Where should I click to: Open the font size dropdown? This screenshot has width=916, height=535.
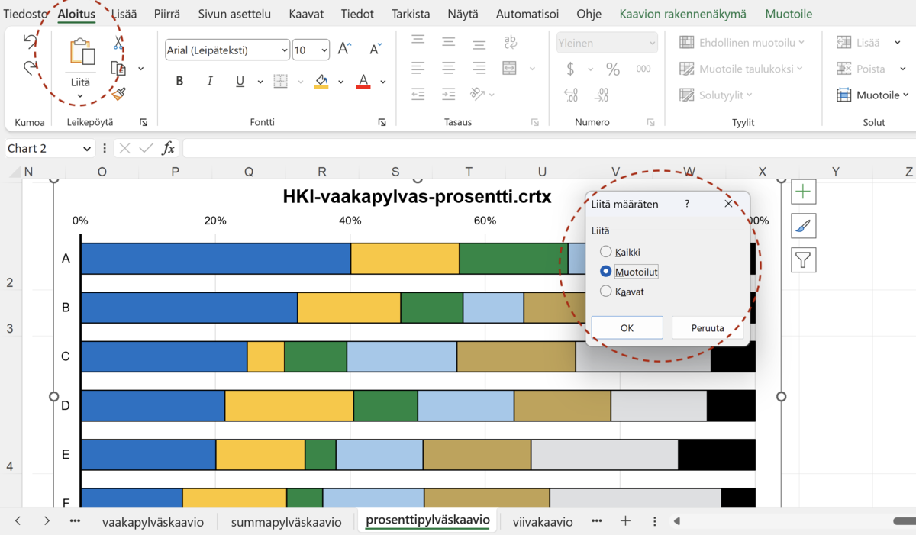(324, 51)
